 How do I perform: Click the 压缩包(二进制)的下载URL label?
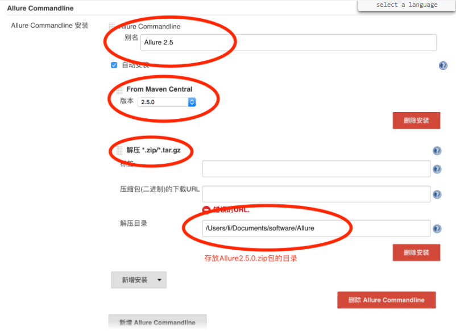[x=160, y=189]
